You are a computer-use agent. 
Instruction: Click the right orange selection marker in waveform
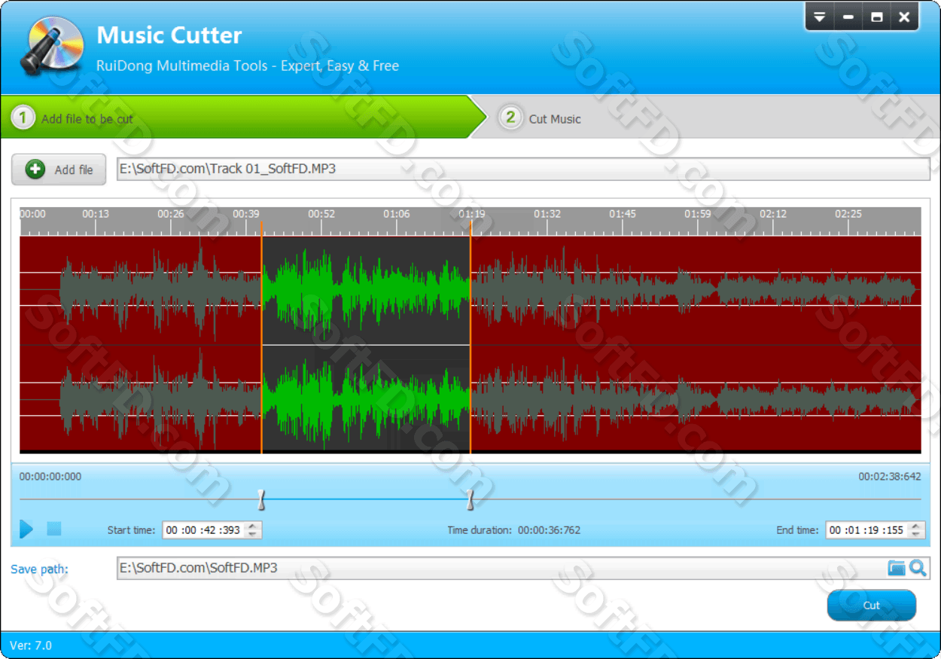pos(470,337)
